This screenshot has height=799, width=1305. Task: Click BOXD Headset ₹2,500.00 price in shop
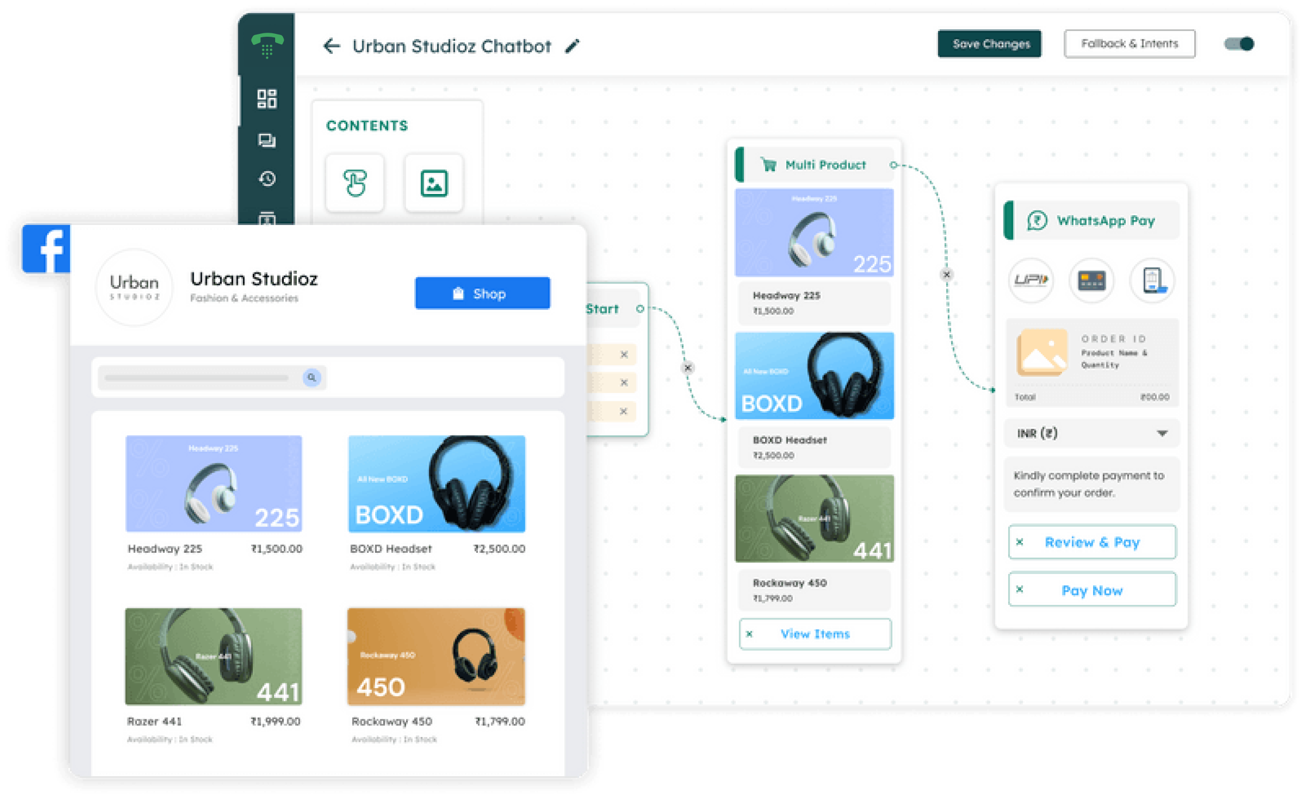click(x=499, y=549)
